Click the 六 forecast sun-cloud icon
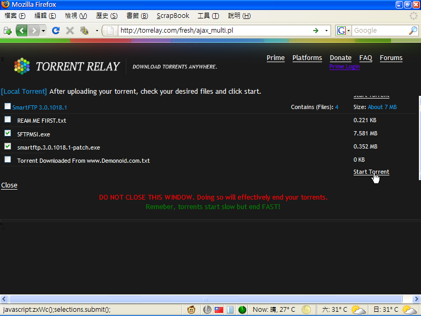Image resolution: width=421 pixels, height=316 pixels. [358, 310]
